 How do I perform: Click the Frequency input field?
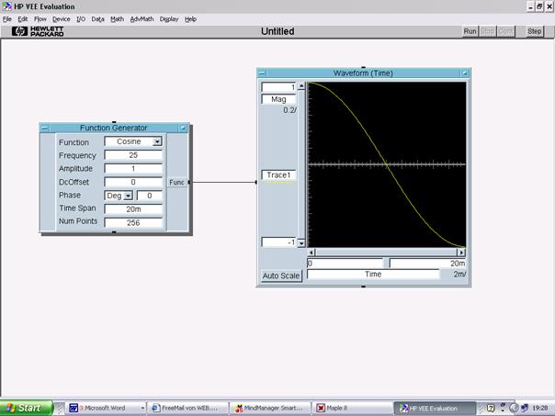[133, 156]
